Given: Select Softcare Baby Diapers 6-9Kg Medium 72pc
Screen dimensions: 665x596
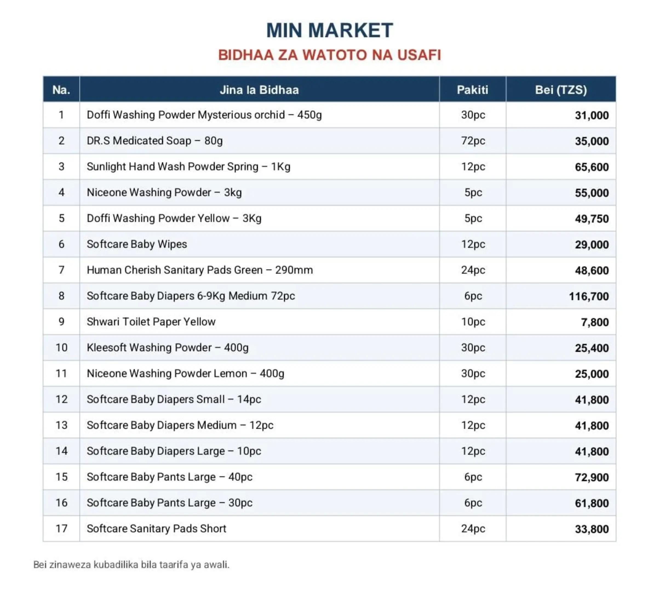Looking at the screenshot, I should coord(191,296).
